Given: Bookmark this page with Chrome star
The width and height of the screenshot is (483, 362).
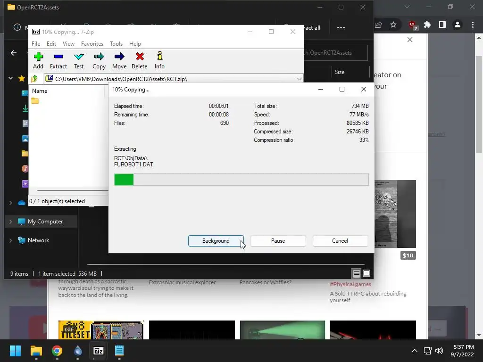Looking at the screenshot, I should pyautogui.click(x=393, y=25).
